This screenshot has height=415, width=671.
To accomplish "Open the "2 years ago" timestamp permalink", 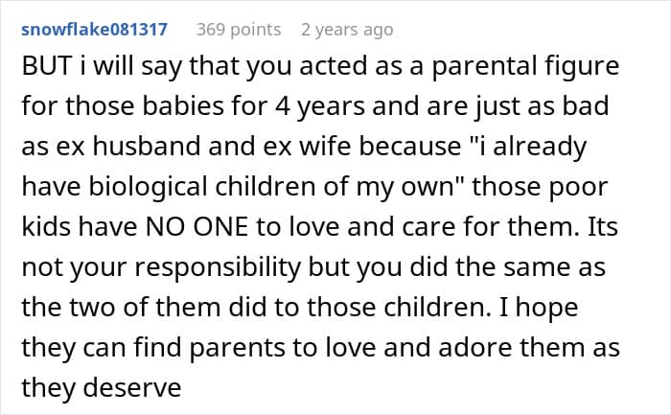I will click(x=347, y=30).
